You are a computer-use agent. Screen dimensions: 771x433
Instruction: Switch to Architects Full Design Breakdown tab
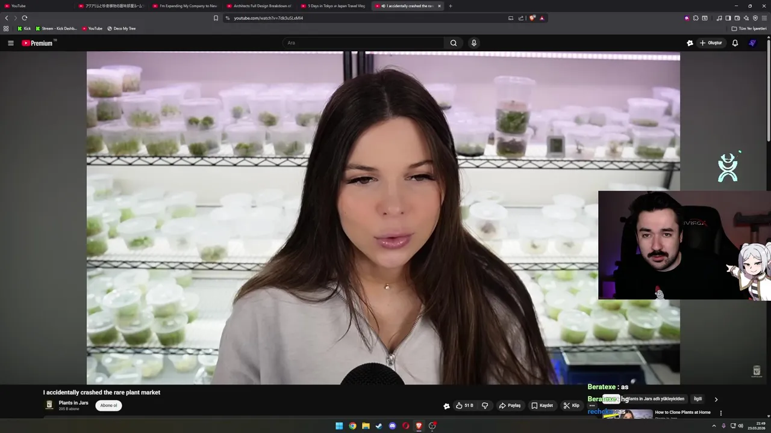tap(258, 6)
